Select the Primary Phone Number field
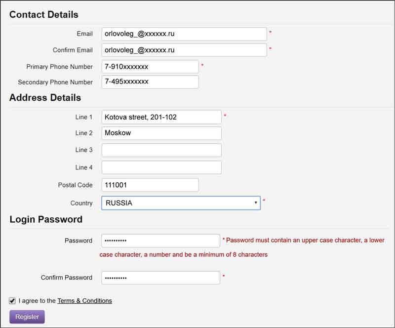 coord(150,67)
